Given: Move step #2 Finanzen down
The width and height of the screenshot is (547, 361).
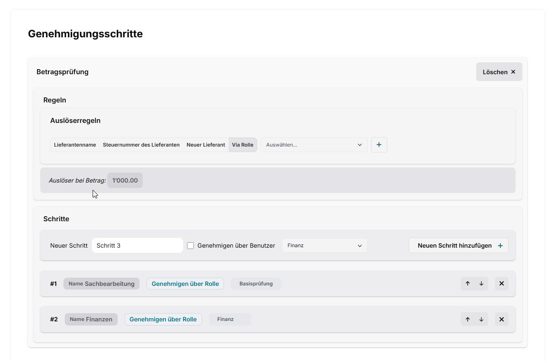Looking at the screenshot, I should pyautogui.click(x=481, y=319).
